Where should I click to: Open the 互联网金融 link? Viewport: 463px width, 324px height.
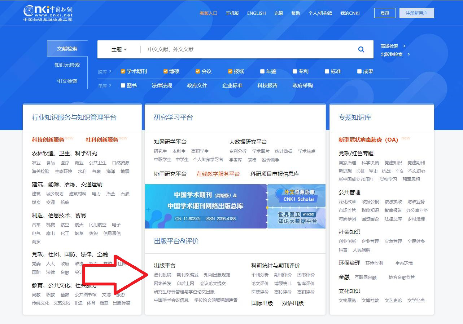tap(366, 278)
